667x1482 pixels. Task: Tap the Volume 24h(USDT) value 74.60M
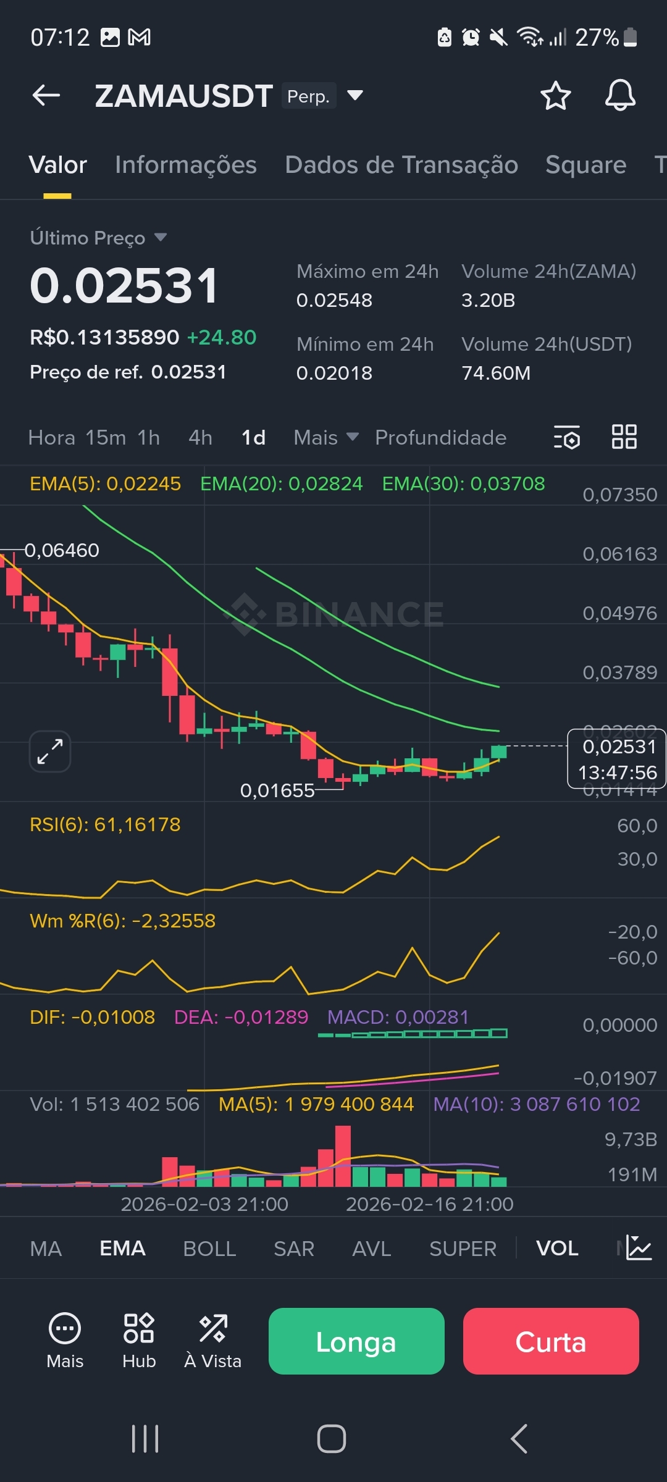coord(496,373)
